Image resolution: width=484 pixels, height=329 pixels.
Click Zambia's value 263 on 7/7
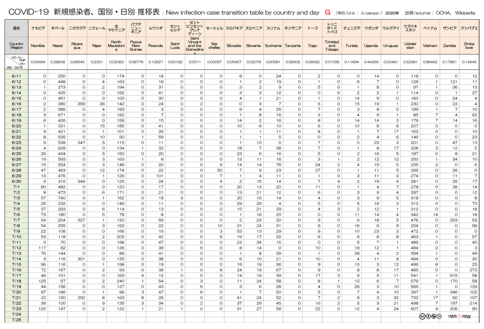(454, 220)
